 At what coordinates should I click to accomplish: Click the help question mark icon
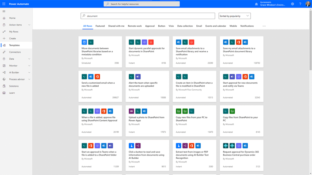300,4
